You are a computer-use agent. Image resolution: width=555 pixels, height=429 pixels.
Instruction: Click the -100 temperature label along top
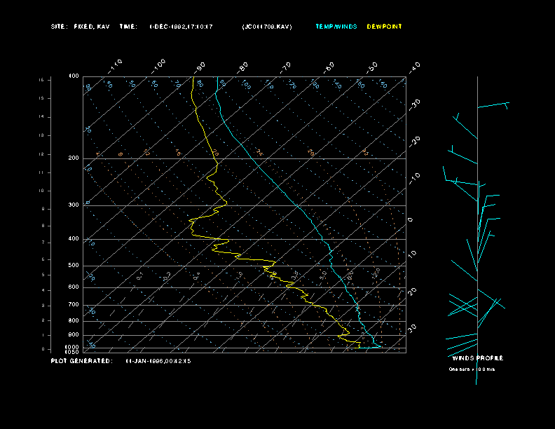point(158,66)
